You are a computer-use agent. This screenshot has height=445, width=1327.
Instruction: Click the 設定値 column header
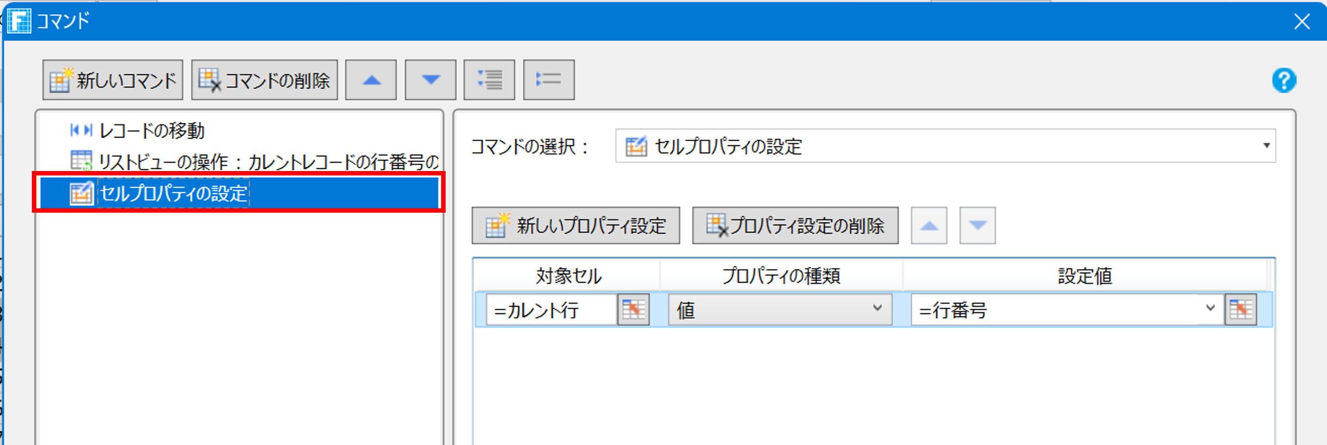coord(1085,276)
